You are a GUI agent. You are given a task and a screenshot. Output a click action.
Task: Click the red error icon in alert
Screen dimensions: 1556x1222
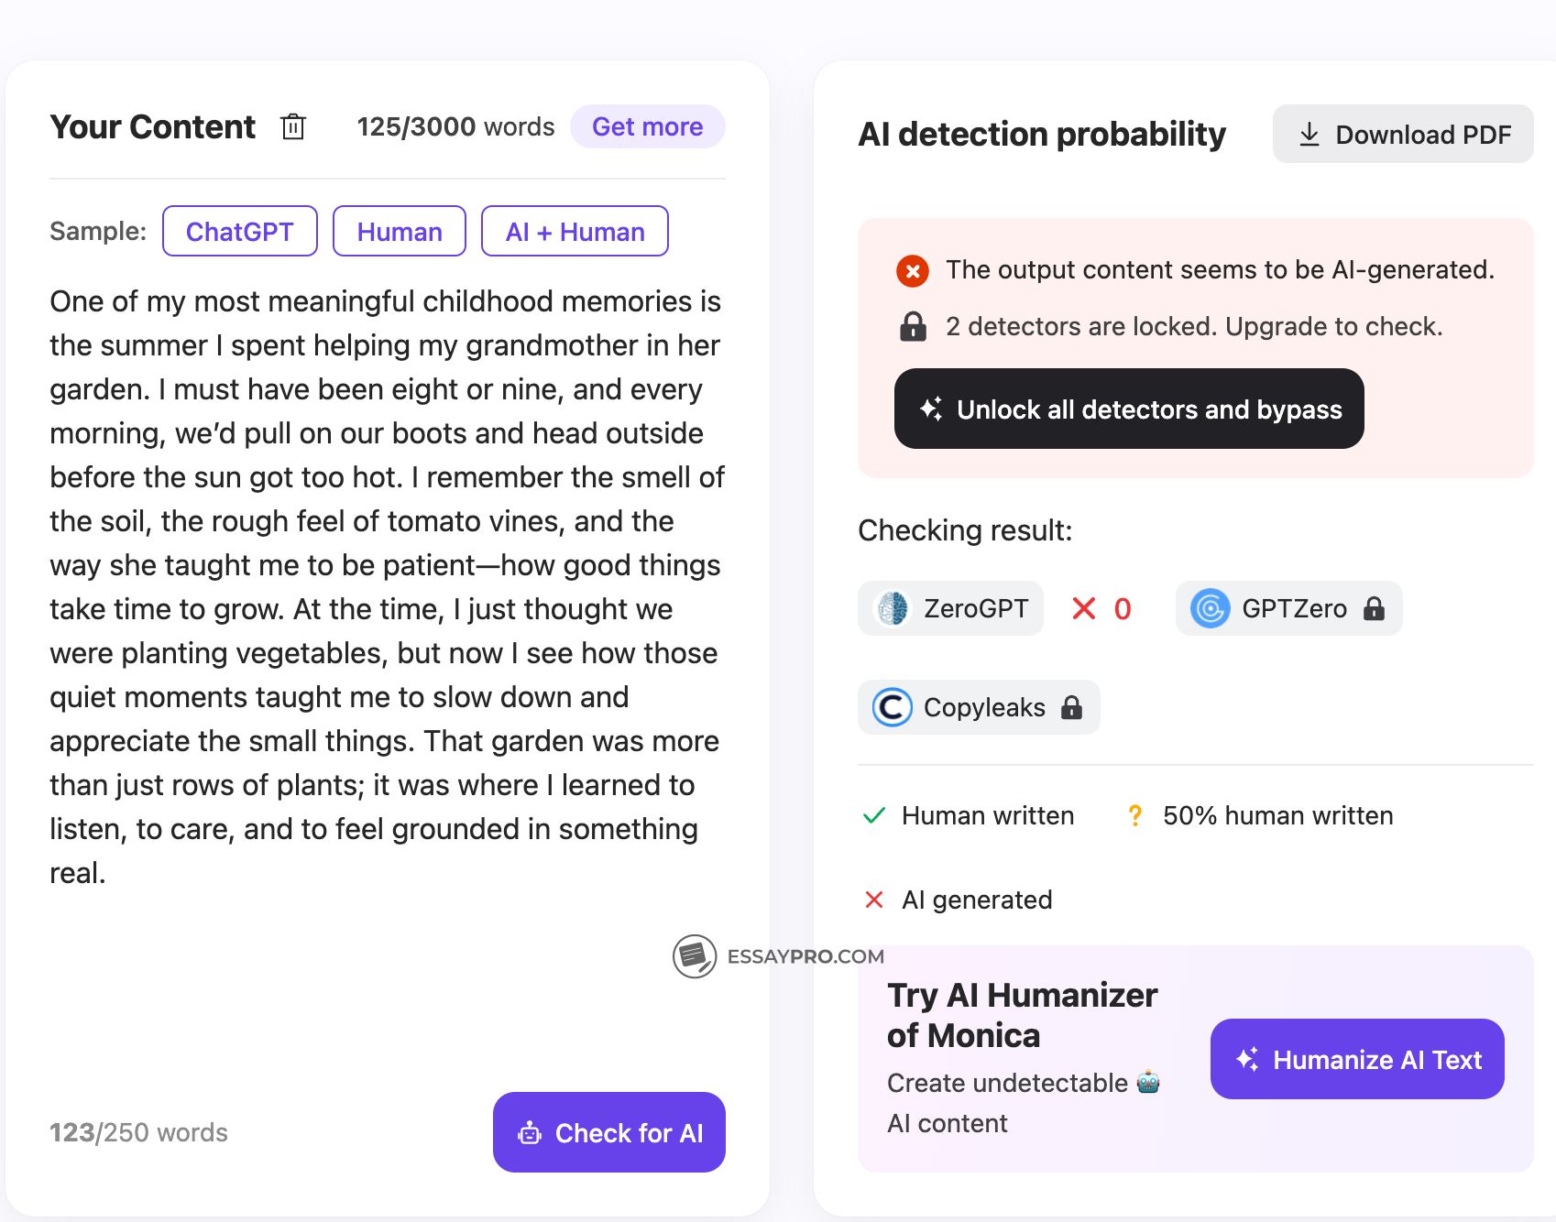912,271
